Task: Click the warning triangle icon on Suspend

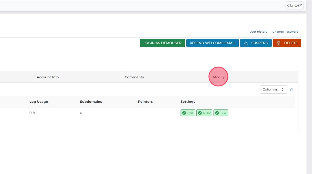Action: (246, 43)
